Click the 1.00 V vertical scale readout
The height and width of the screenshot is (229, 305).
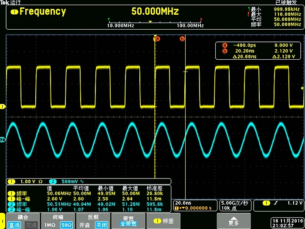(28, 182)
